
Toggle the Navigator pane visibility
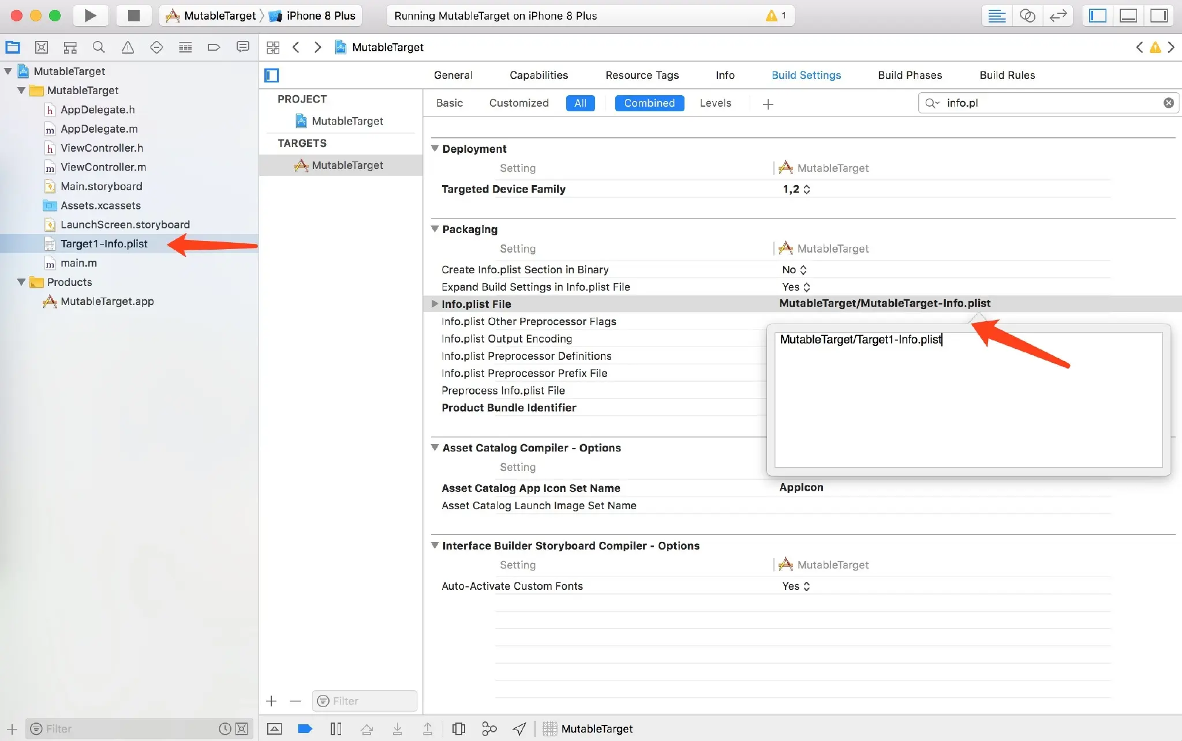click(1098, 16)
